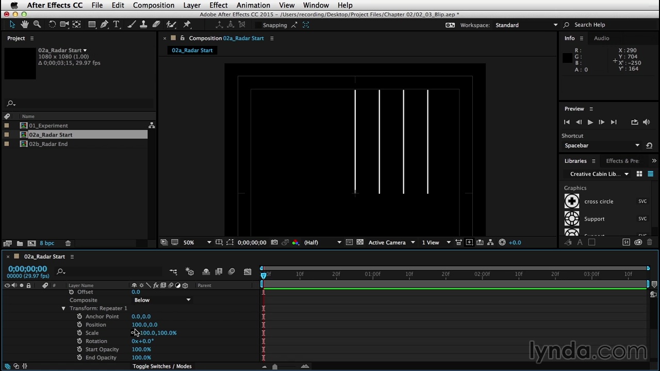Open the Workspace Standard dropdown
This screenshot has height=371, width=660.
(526, 25)
